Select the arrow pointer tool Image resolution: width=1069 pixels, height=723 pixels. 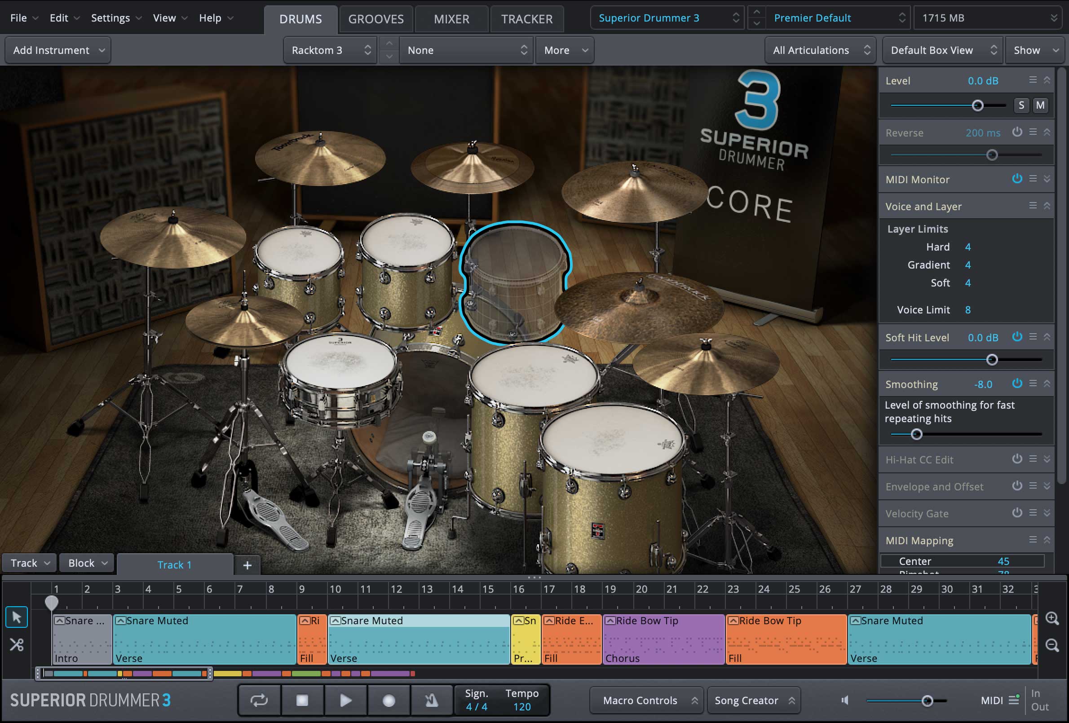pos(17,617)
